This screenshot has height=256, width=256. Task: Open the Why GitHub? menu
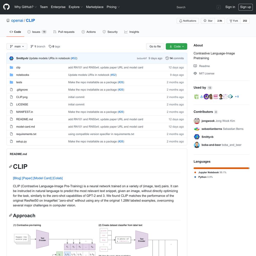point(25,7)
